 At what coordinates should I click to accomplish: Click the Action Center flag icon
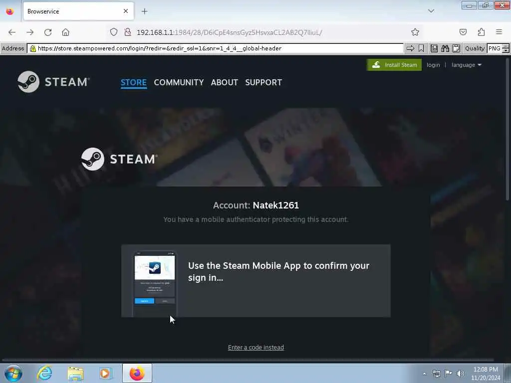(x=449, y=374)
